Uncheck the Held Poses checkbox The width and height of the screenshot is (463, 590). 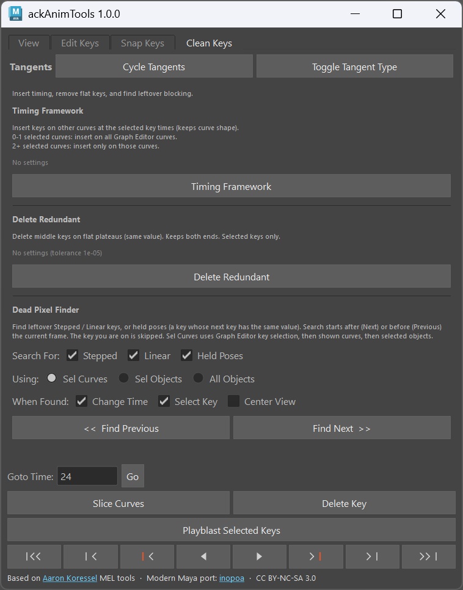coord(187,355)
